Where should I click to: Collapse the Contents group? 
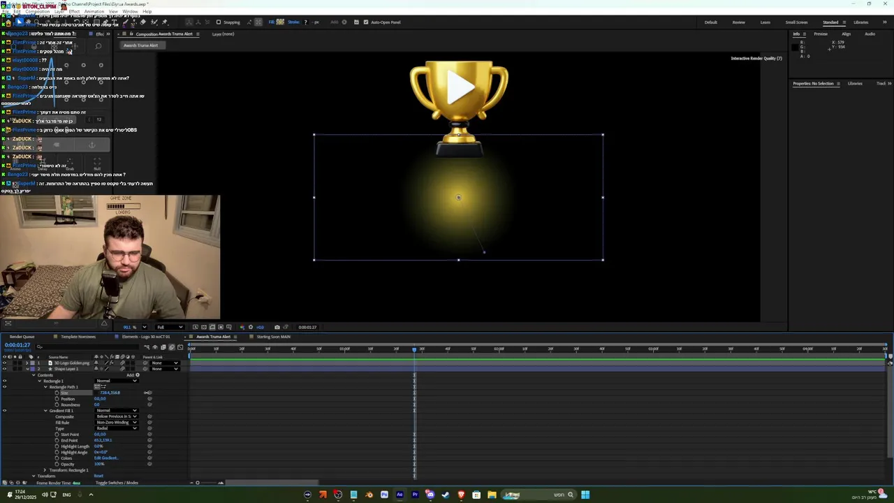click(34, 375)
